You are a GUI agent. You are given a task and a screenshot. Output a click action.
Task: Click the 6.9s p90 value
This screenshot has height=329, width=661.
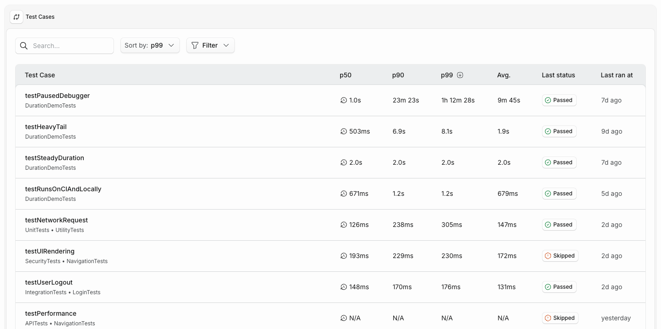click(x=399, y=131)
